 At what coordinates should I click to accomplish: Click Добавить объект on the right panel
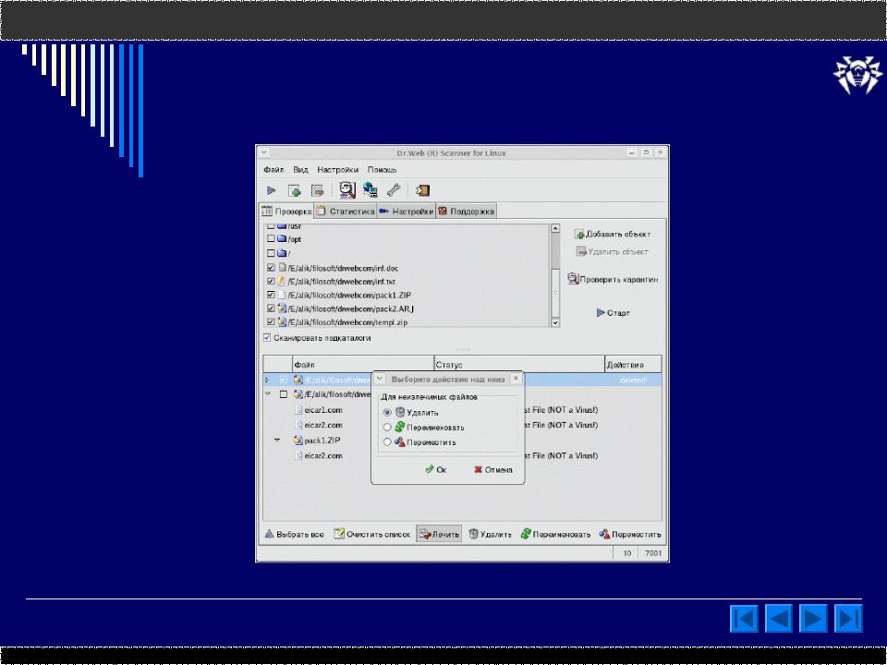613,234
